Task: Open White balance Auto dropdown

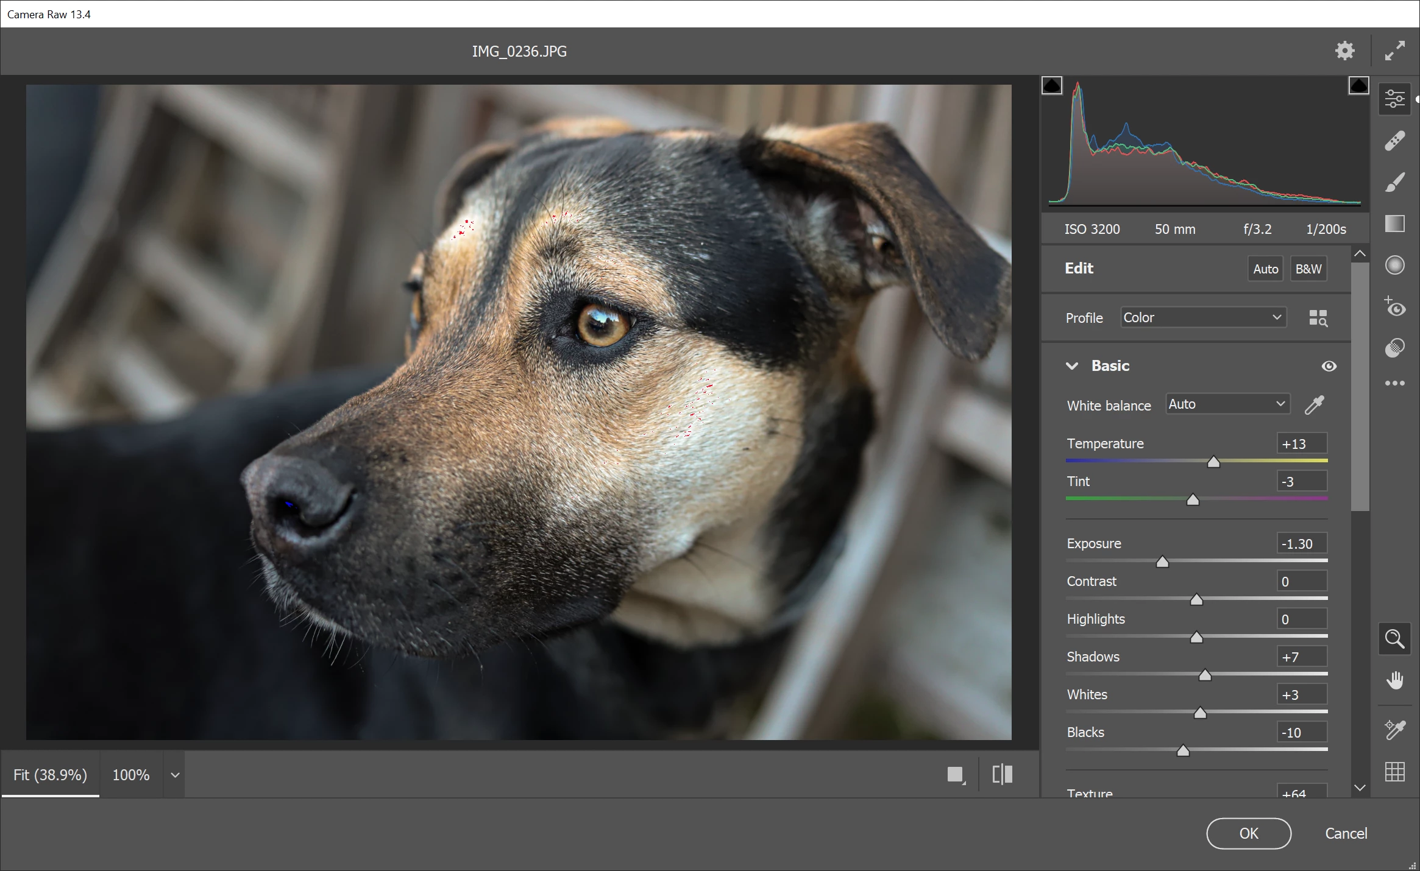Action: coord(1227,404)
